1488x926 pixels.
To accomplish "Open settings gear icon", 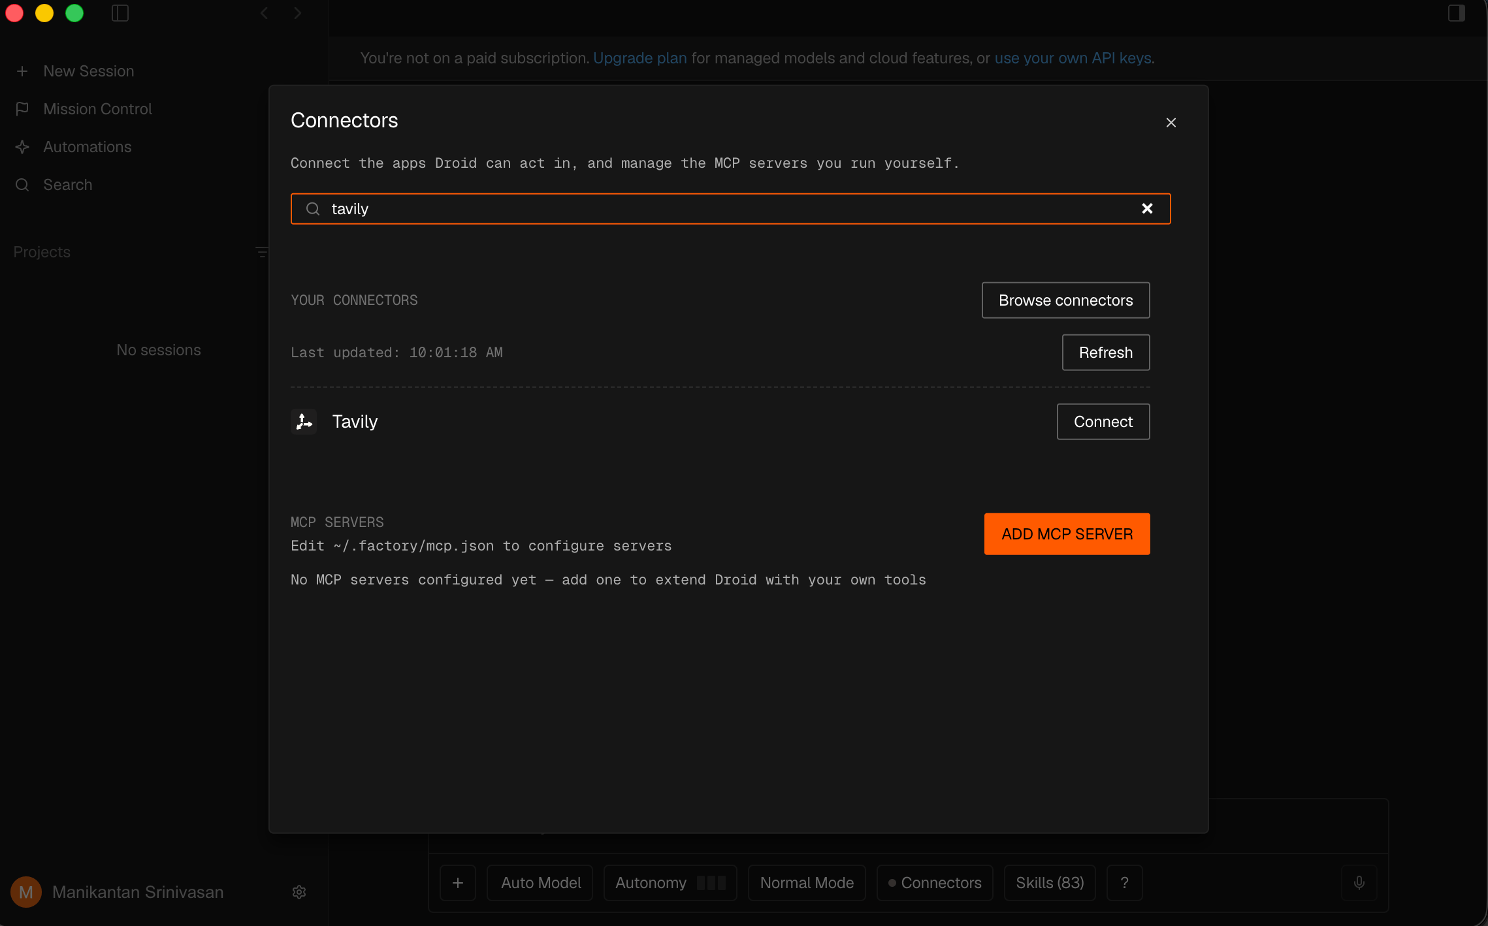I will [x=299, y=891].
